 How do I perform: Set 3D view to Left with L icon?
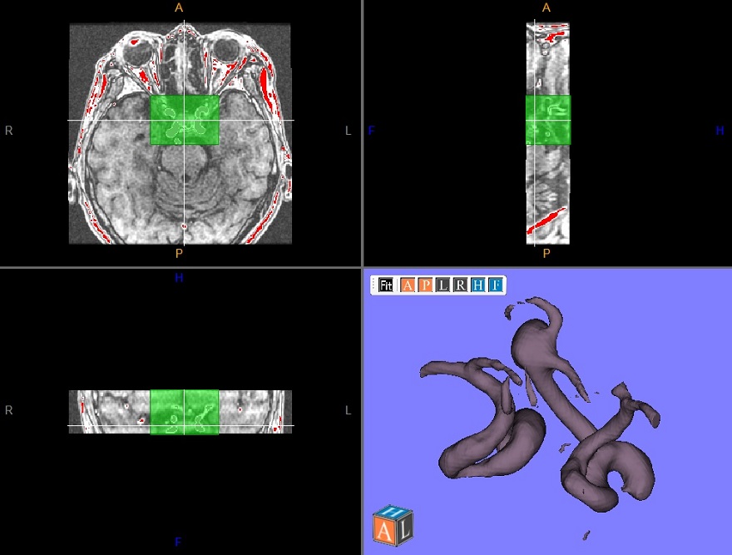point(443,285)
